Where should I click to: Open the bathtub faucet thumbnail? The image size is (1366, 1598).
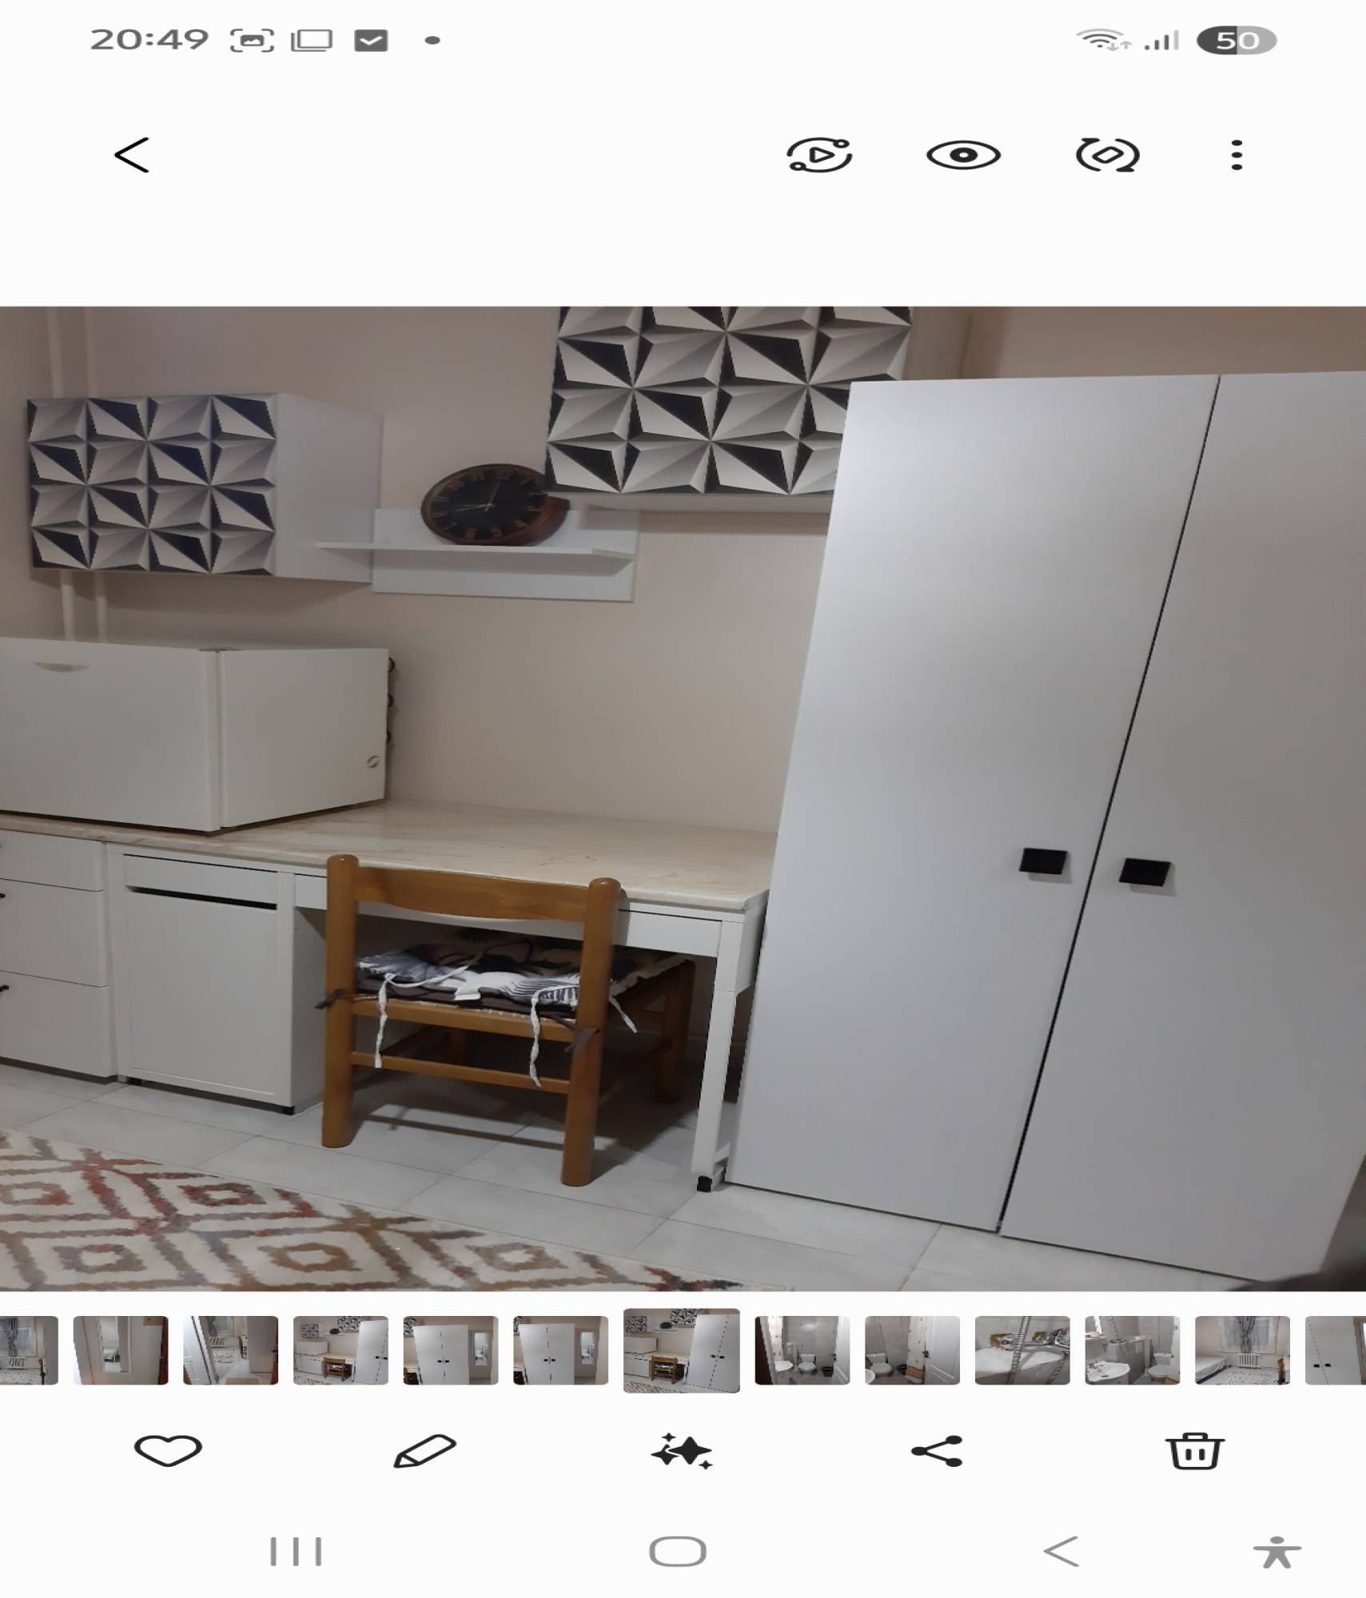(x=1022, y=1350)
